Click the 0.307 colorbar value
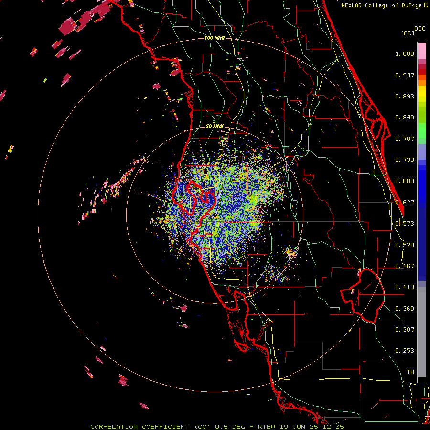 pos(405,330)
